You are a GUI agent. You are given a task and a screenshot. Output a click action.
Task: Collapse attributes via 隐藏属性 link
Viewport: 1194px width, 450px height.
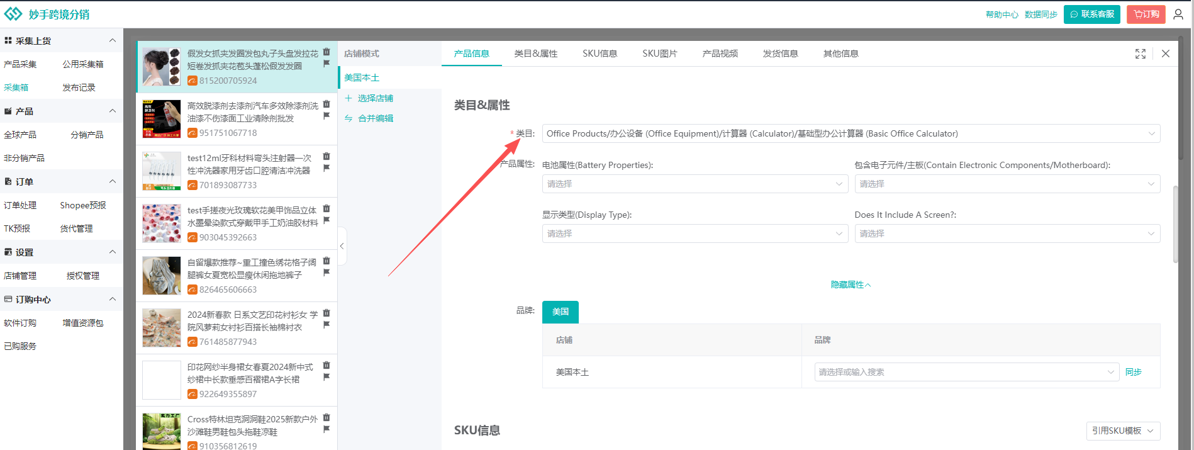click(851, 284)
